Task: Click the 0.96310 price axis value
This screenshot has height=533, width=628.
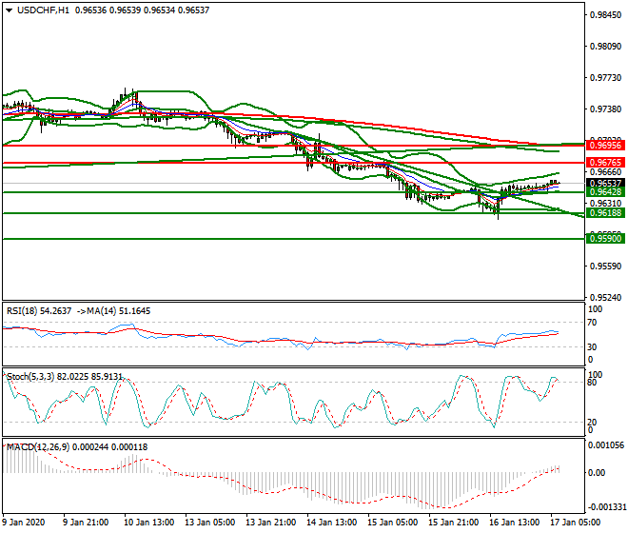Action: [x=605, y=203]
